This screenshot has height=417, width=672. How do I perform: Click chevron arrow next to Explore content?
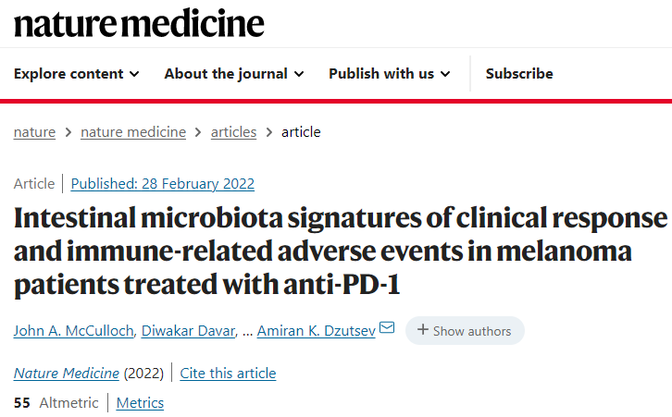click(134, 74)
